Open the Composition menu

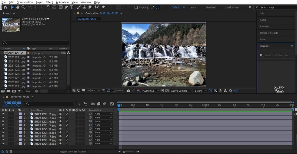(x=25, y=2)
